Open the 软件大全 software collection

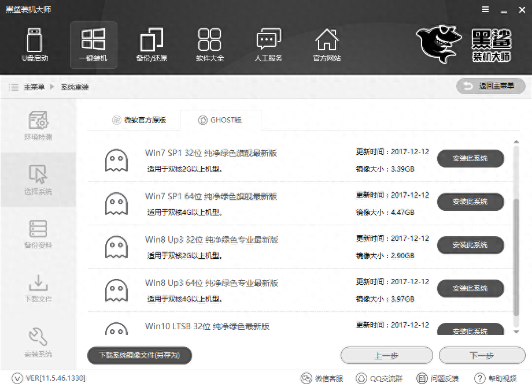(210, 45)
